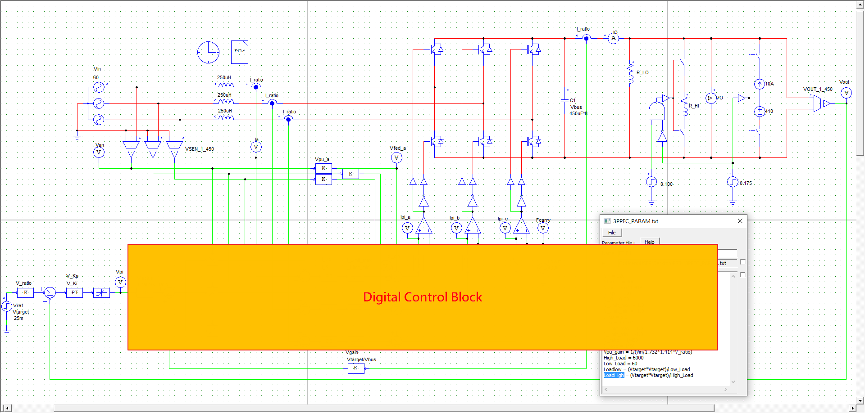Click the Vout voltage probe

pos(846,93)
